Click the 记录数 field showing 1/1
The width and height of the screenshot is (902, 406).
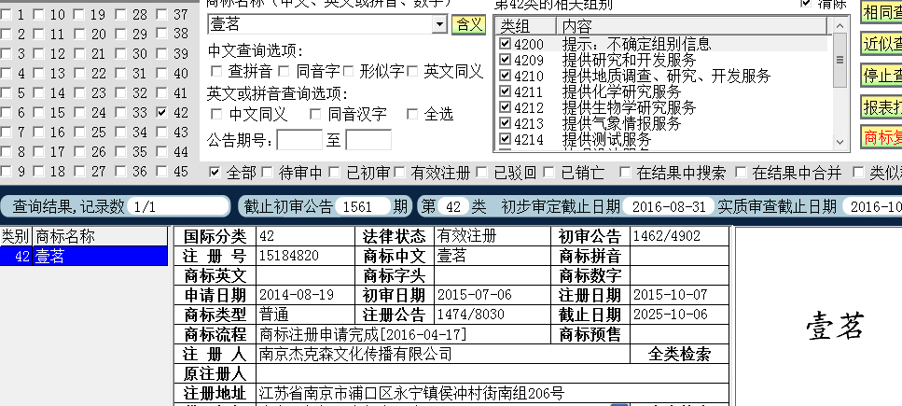178,207
